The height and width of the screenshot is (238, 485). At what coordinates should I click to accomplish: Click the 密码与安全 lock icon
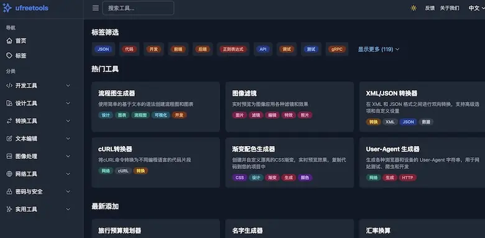point(9,191)
